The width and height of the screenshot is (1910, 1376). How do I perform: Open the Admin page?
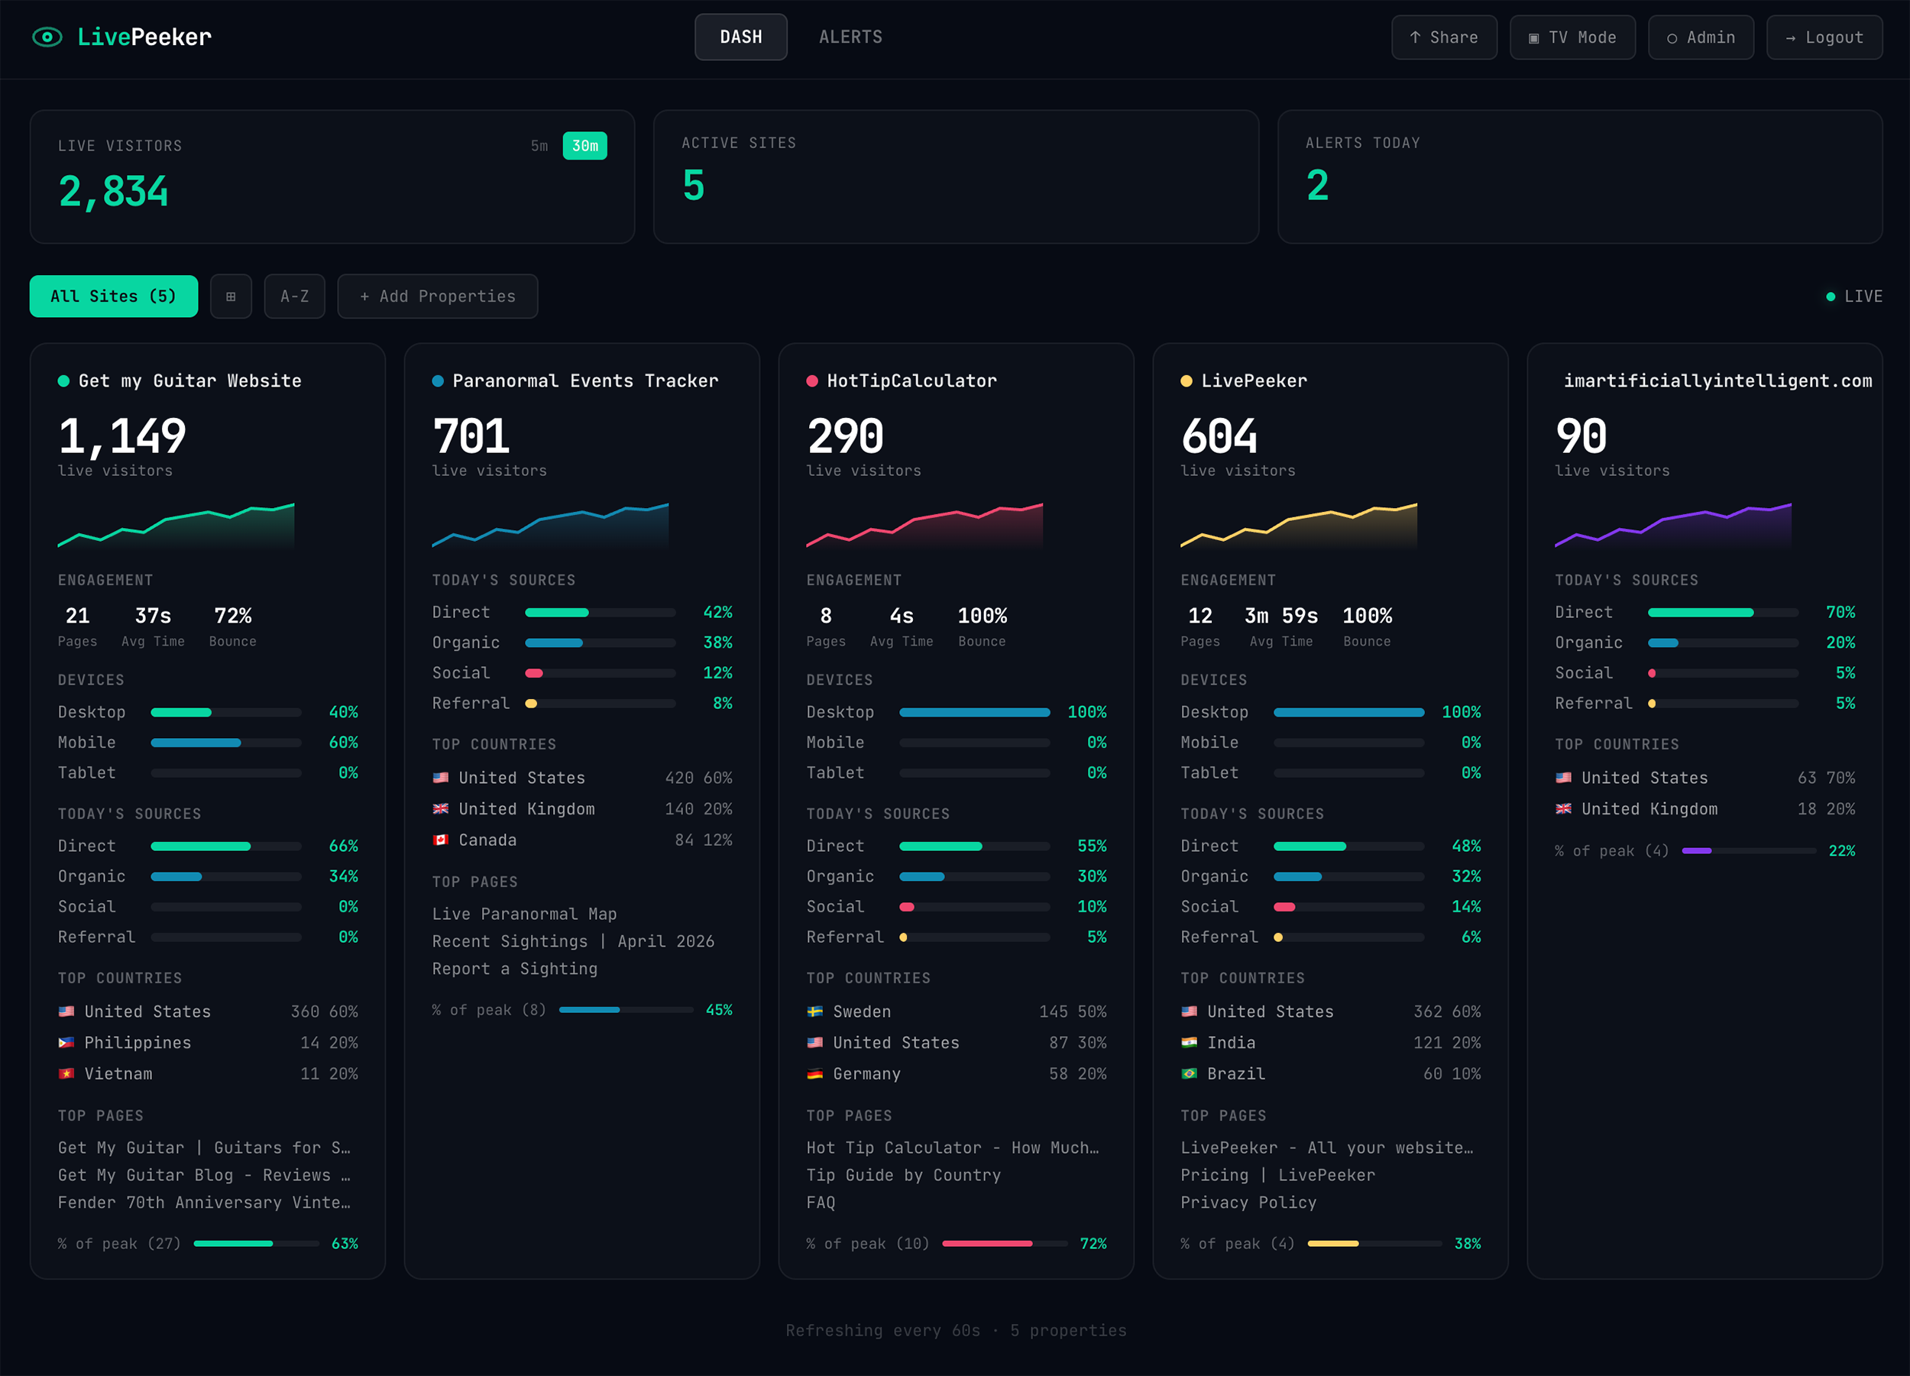point(1701,37)
